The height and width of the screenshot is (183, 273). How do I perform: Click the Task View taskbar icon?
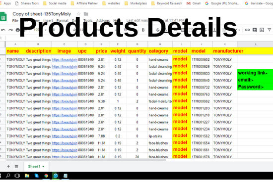tap(17, 176)
